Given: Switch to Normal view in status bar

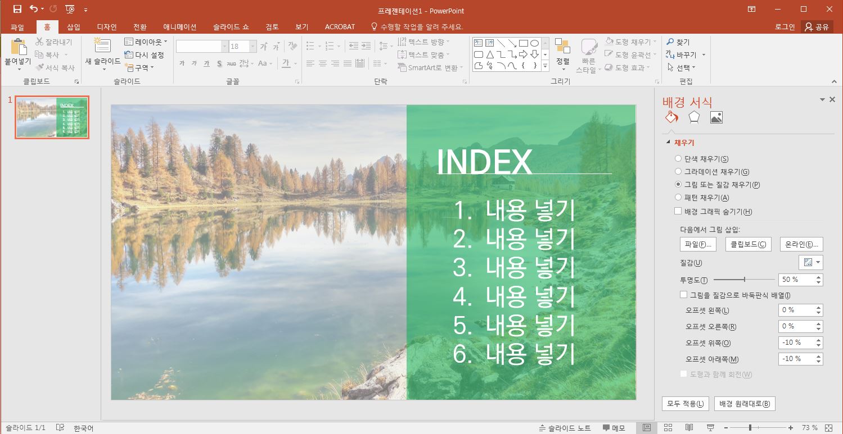Looking at the screenshot, I should tap(646, 428).
